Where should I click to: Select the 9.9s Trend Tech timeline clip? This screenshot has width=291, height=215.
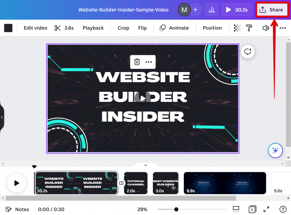click(x=225, y=183)
